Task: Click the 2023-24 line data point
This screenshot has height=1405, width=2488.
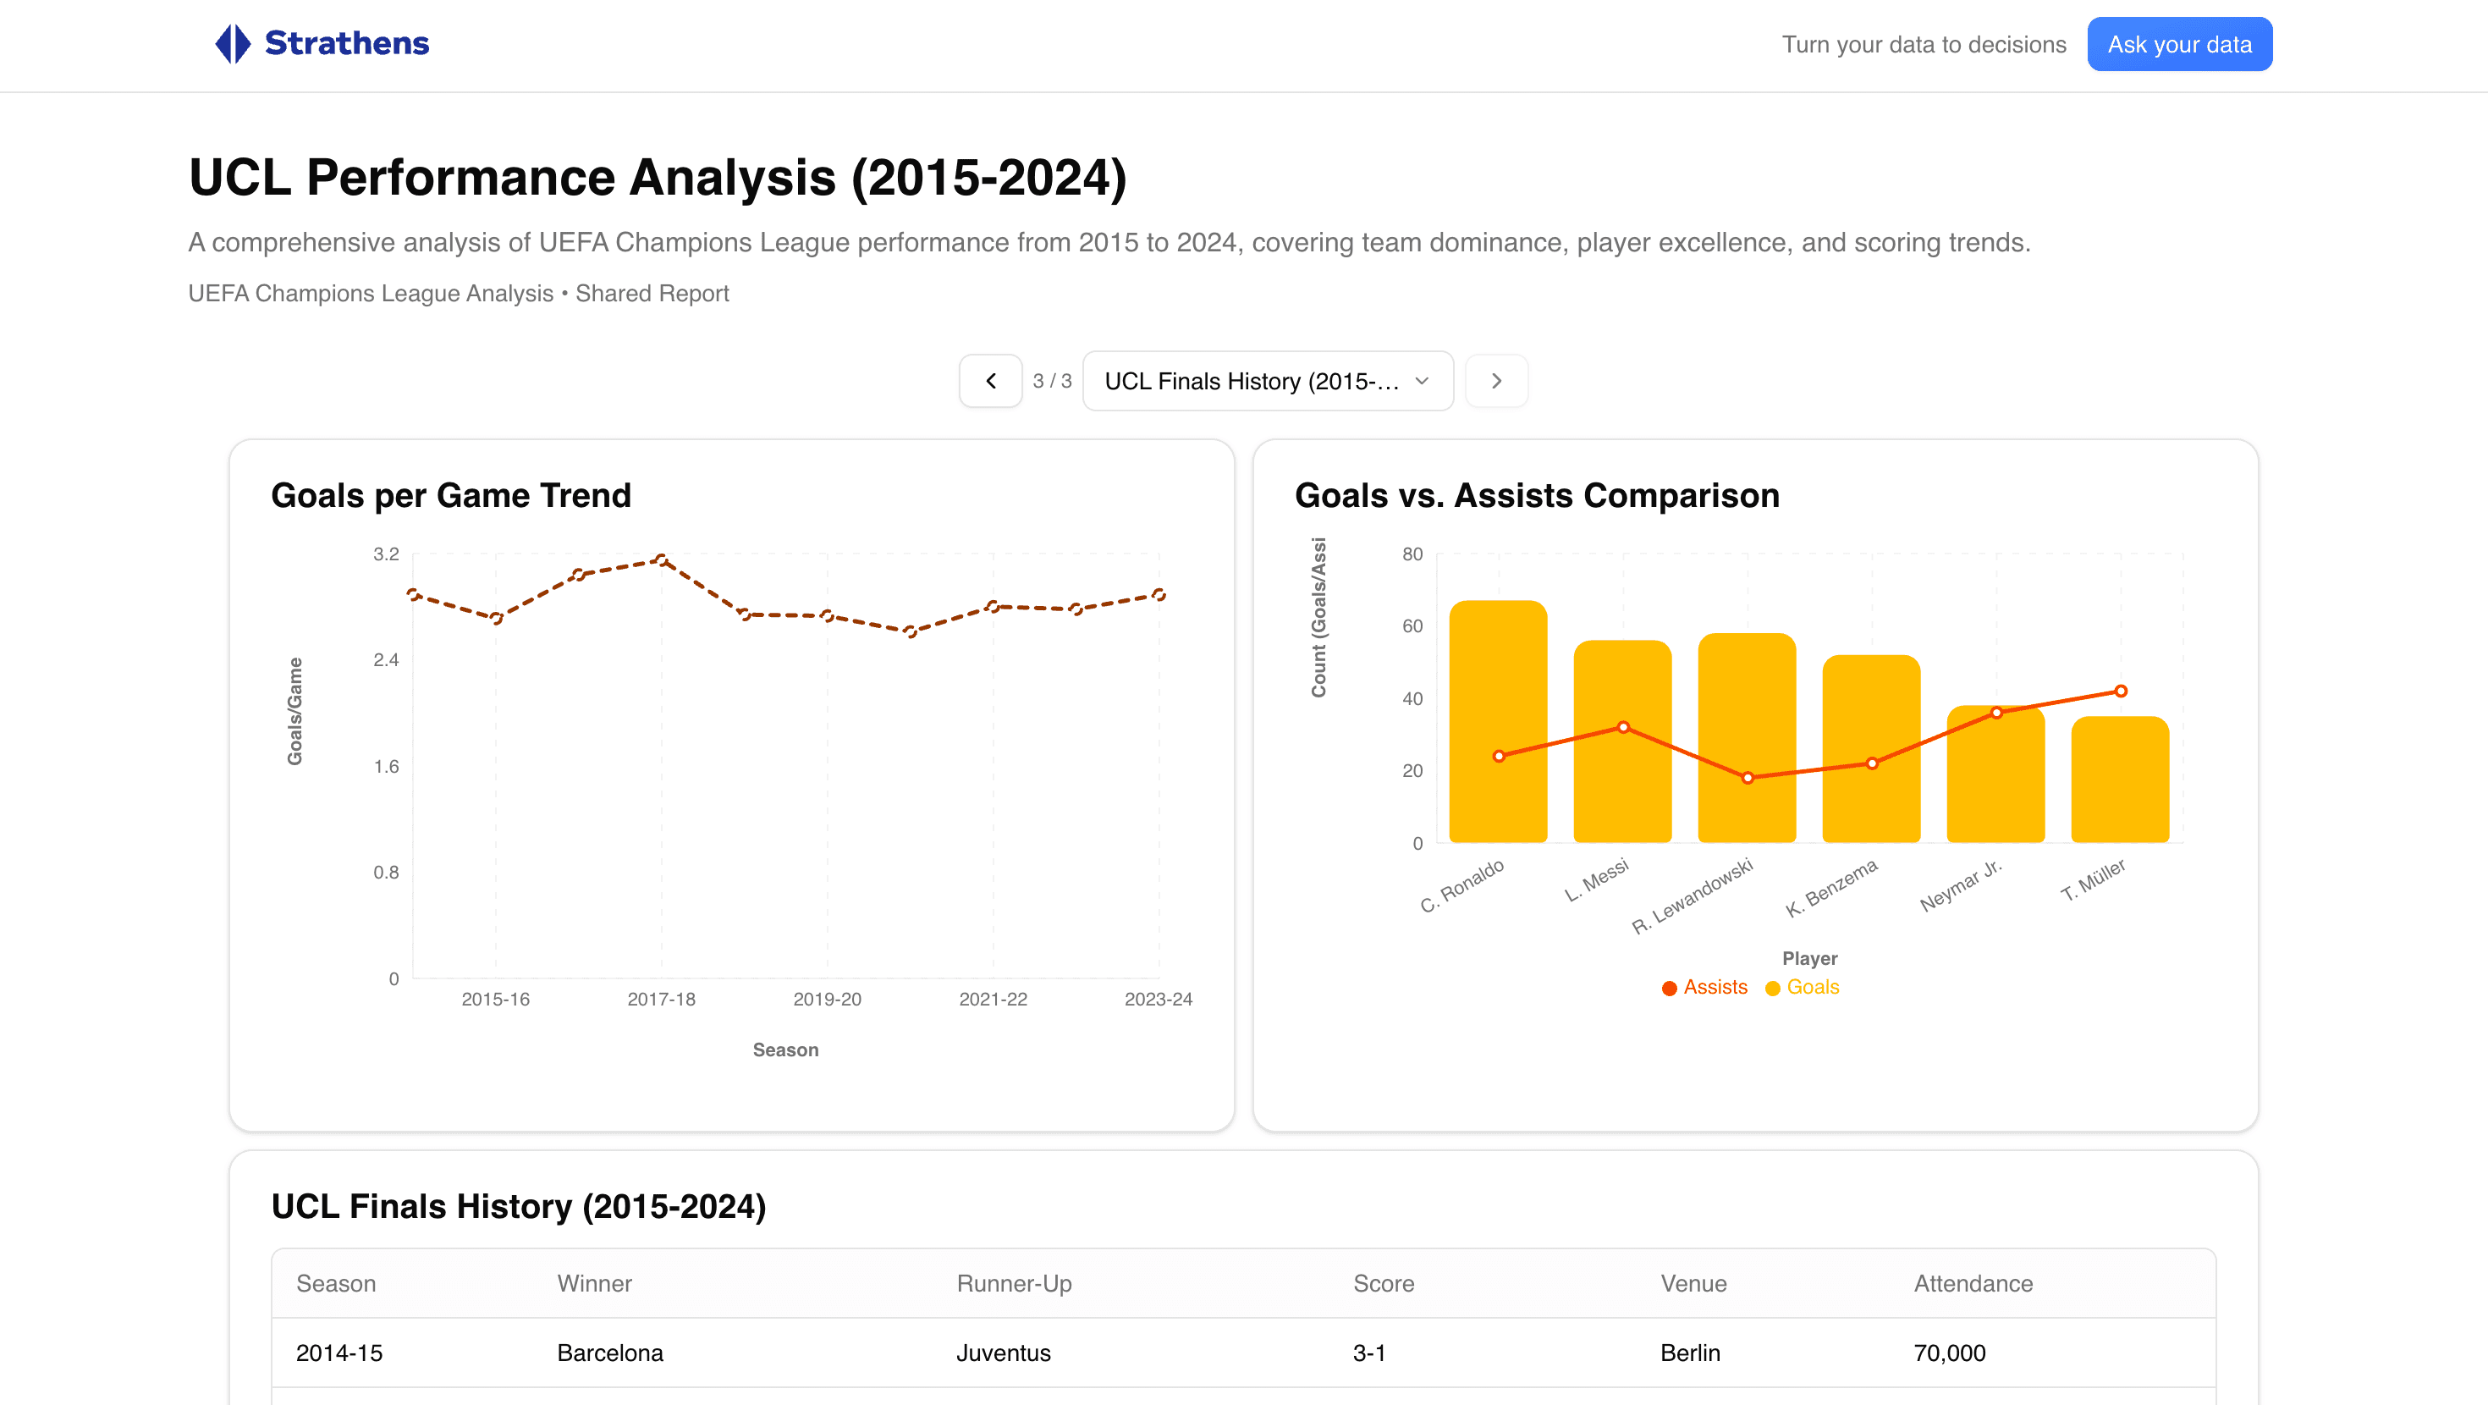Action: (1159, 595)
